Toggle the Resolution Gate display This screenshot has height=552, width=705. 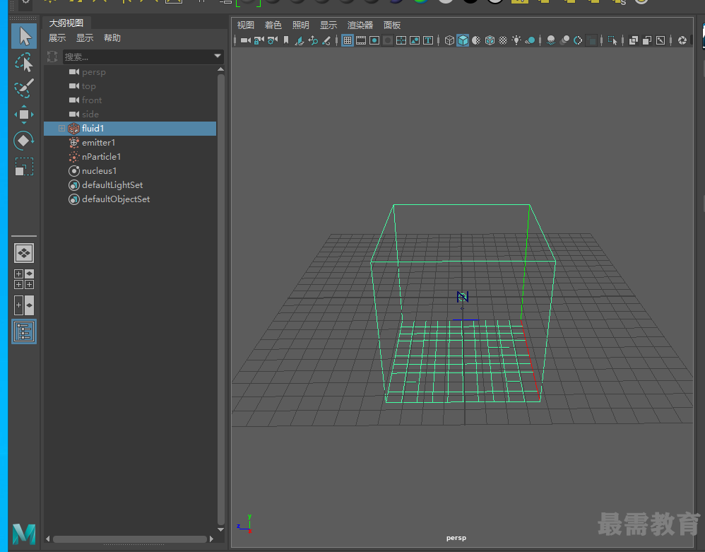click(374, 40)
